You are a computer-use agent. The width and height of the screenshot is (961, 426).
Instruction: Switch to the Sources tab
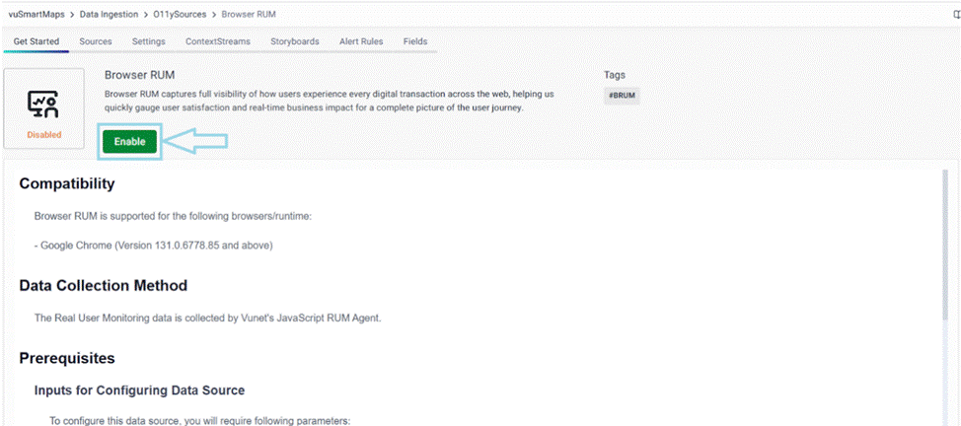pos(96,41)
